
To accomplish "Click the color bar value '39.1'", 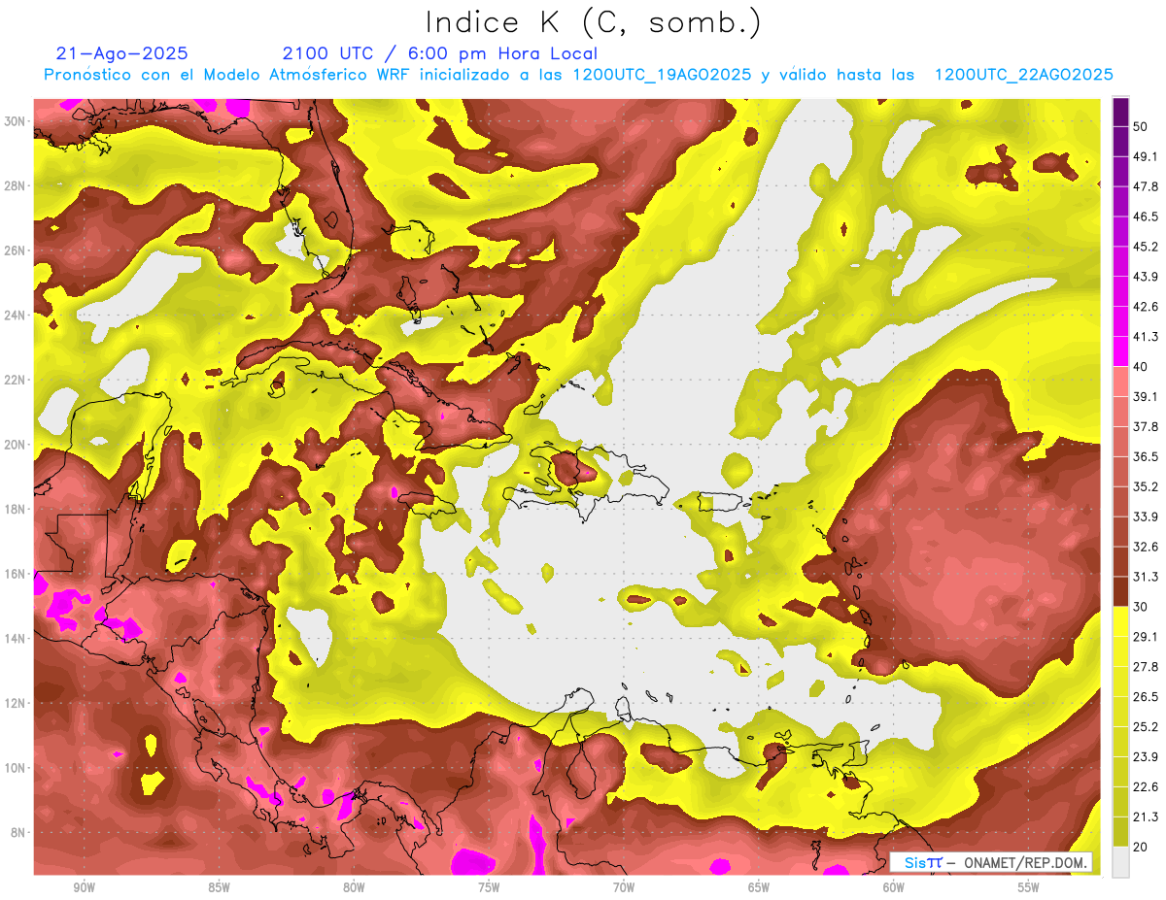I will point(1145,396).
